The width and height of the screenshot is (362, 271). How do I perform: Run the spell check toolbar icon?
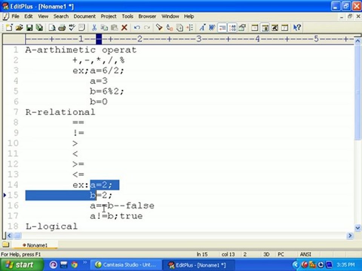point(72,27)
